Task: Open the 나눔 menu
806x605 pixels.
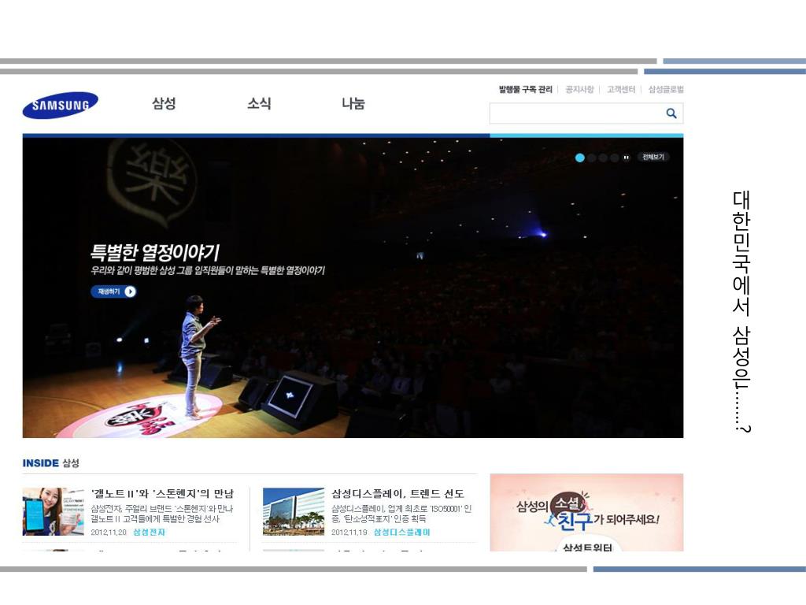Action: coord(353,103)
